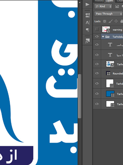The height and width of the screenshot is (165, 123).
Task: Open the Pass Through blend mode dropdown
Action: pyautogui.click(x=108, y=14)
